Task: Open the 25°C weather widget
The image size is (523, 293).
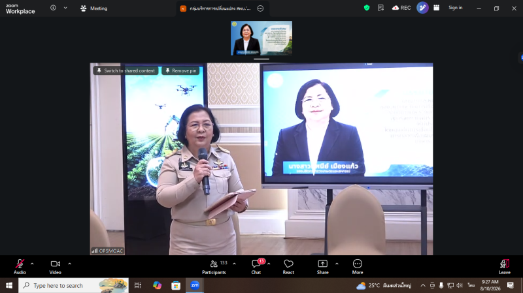Action: pos(384,285)
